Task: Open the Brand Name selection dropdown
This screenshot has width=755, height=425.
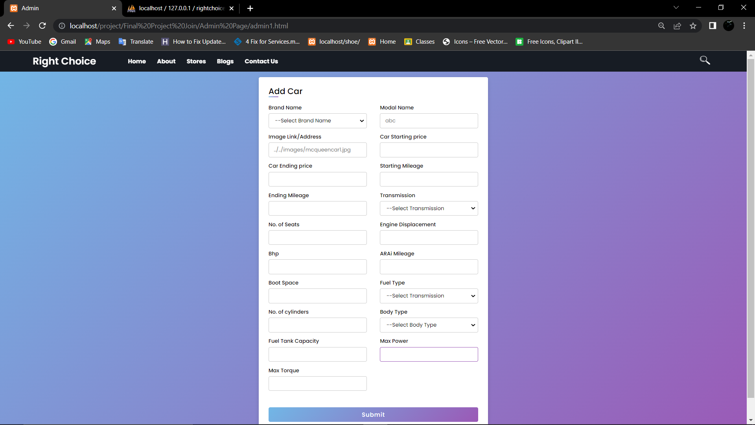Action: (x=317, y=121)
